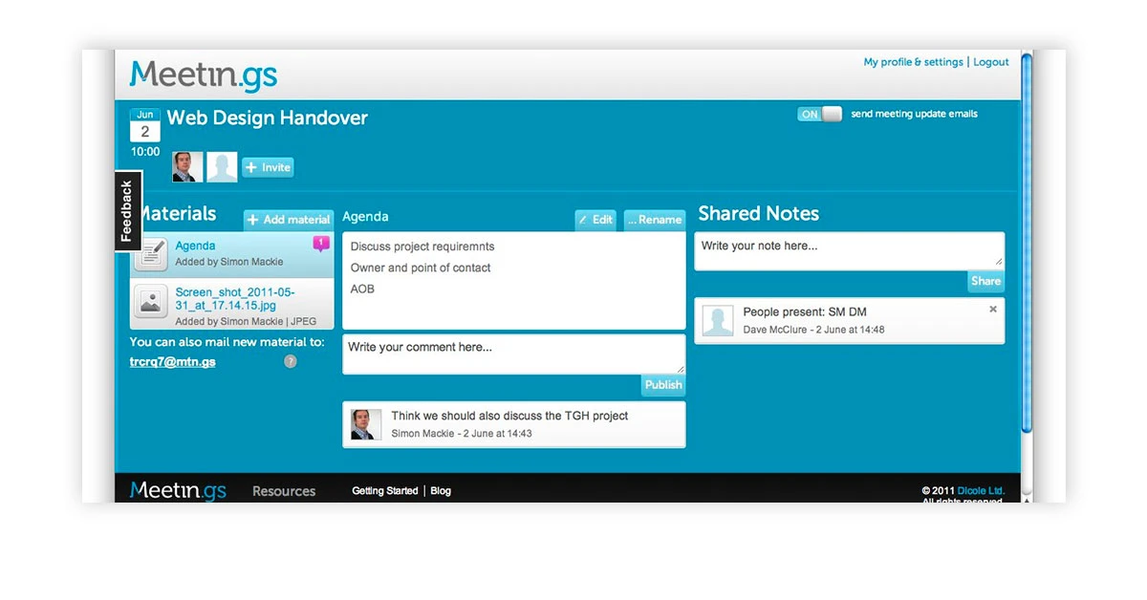Click the pink notification badge on Agenda
The image size is (1147, 600).
(x=321, y=245)
